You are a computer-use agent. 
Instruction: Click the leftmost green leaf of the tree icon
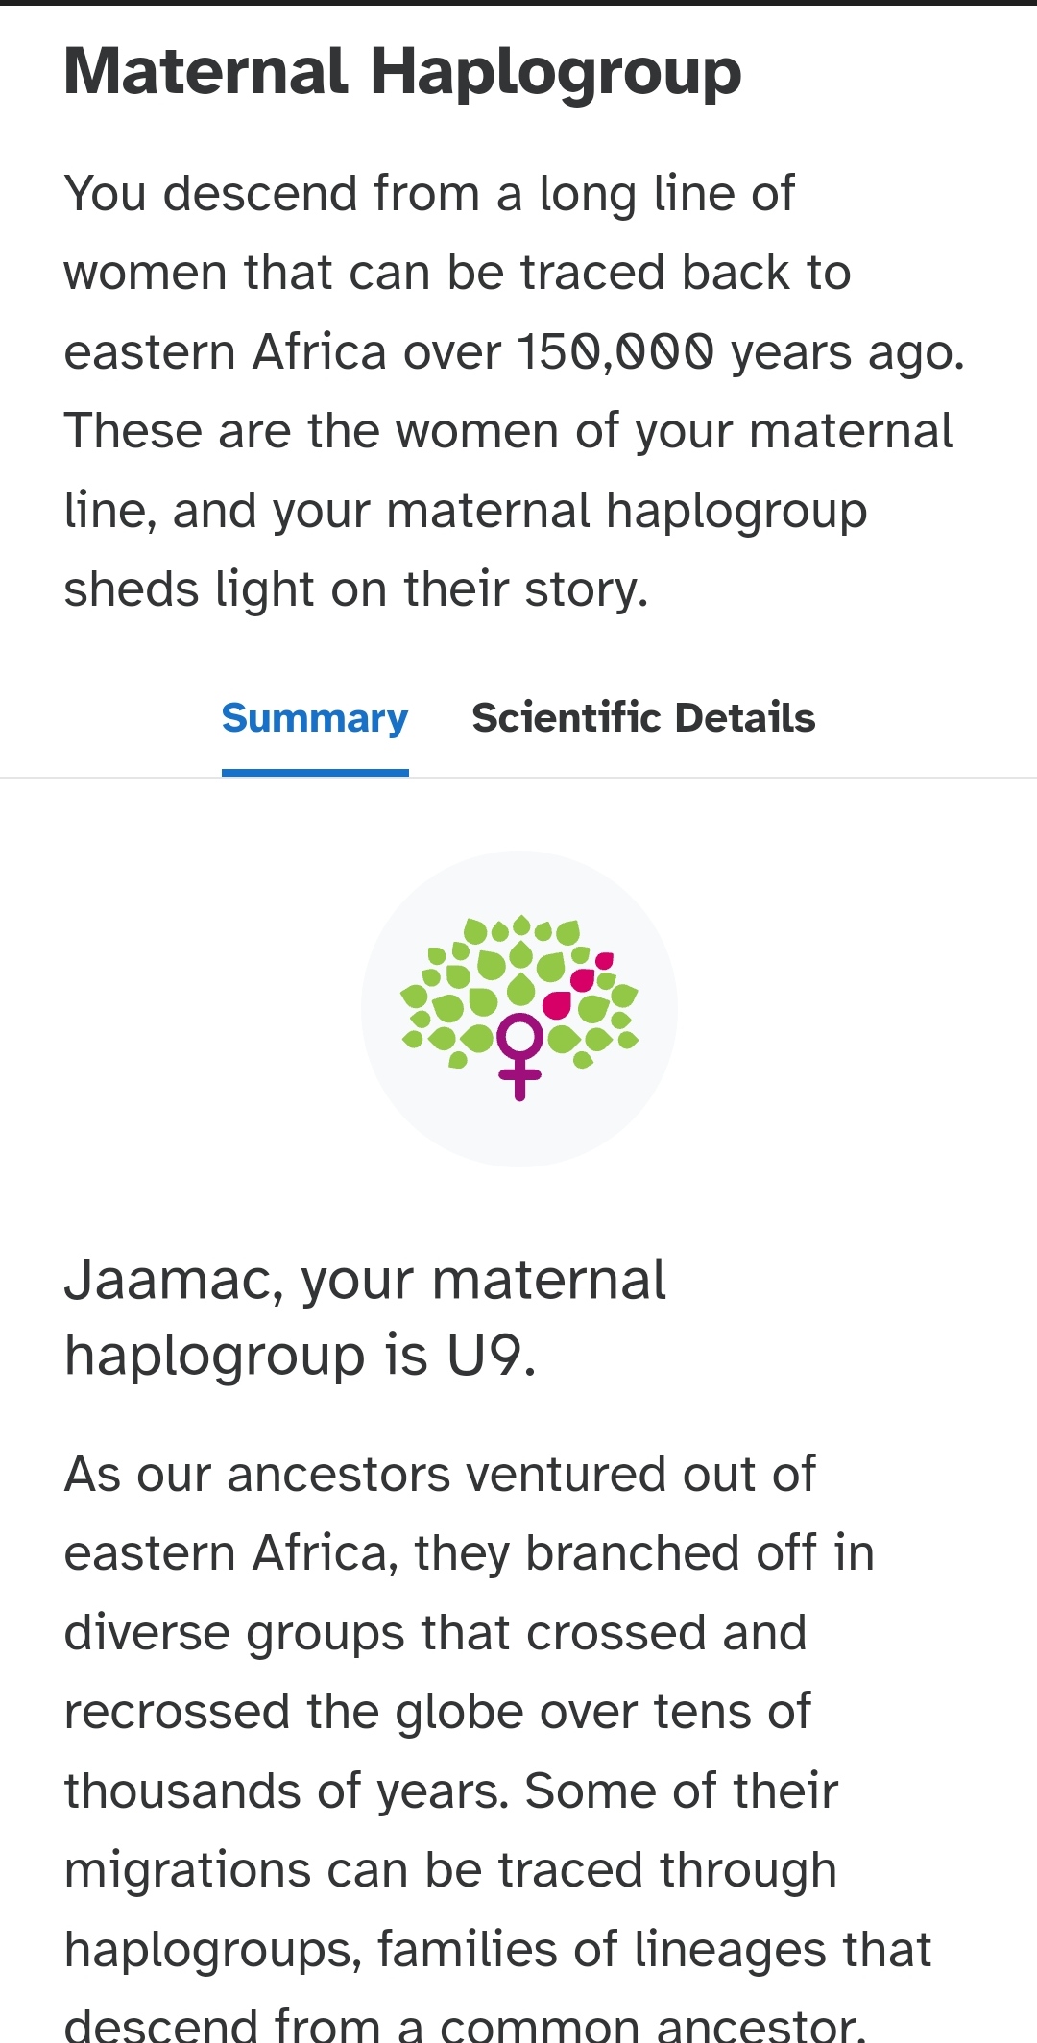413,995
